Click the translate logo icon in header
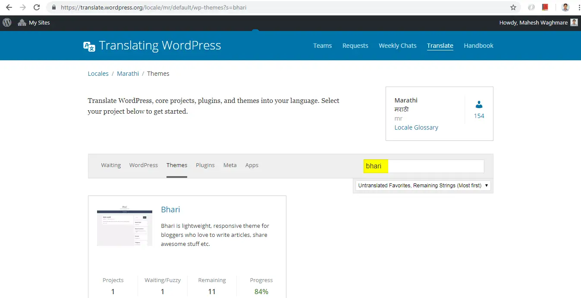Image resolution: width=581 pixels, height=298 pixels. [89, 46]
